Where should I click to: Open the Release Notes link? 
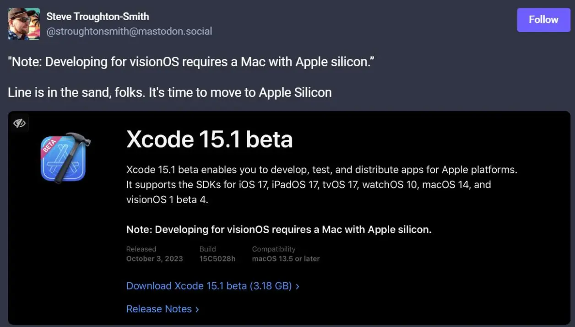pos(159,309)
